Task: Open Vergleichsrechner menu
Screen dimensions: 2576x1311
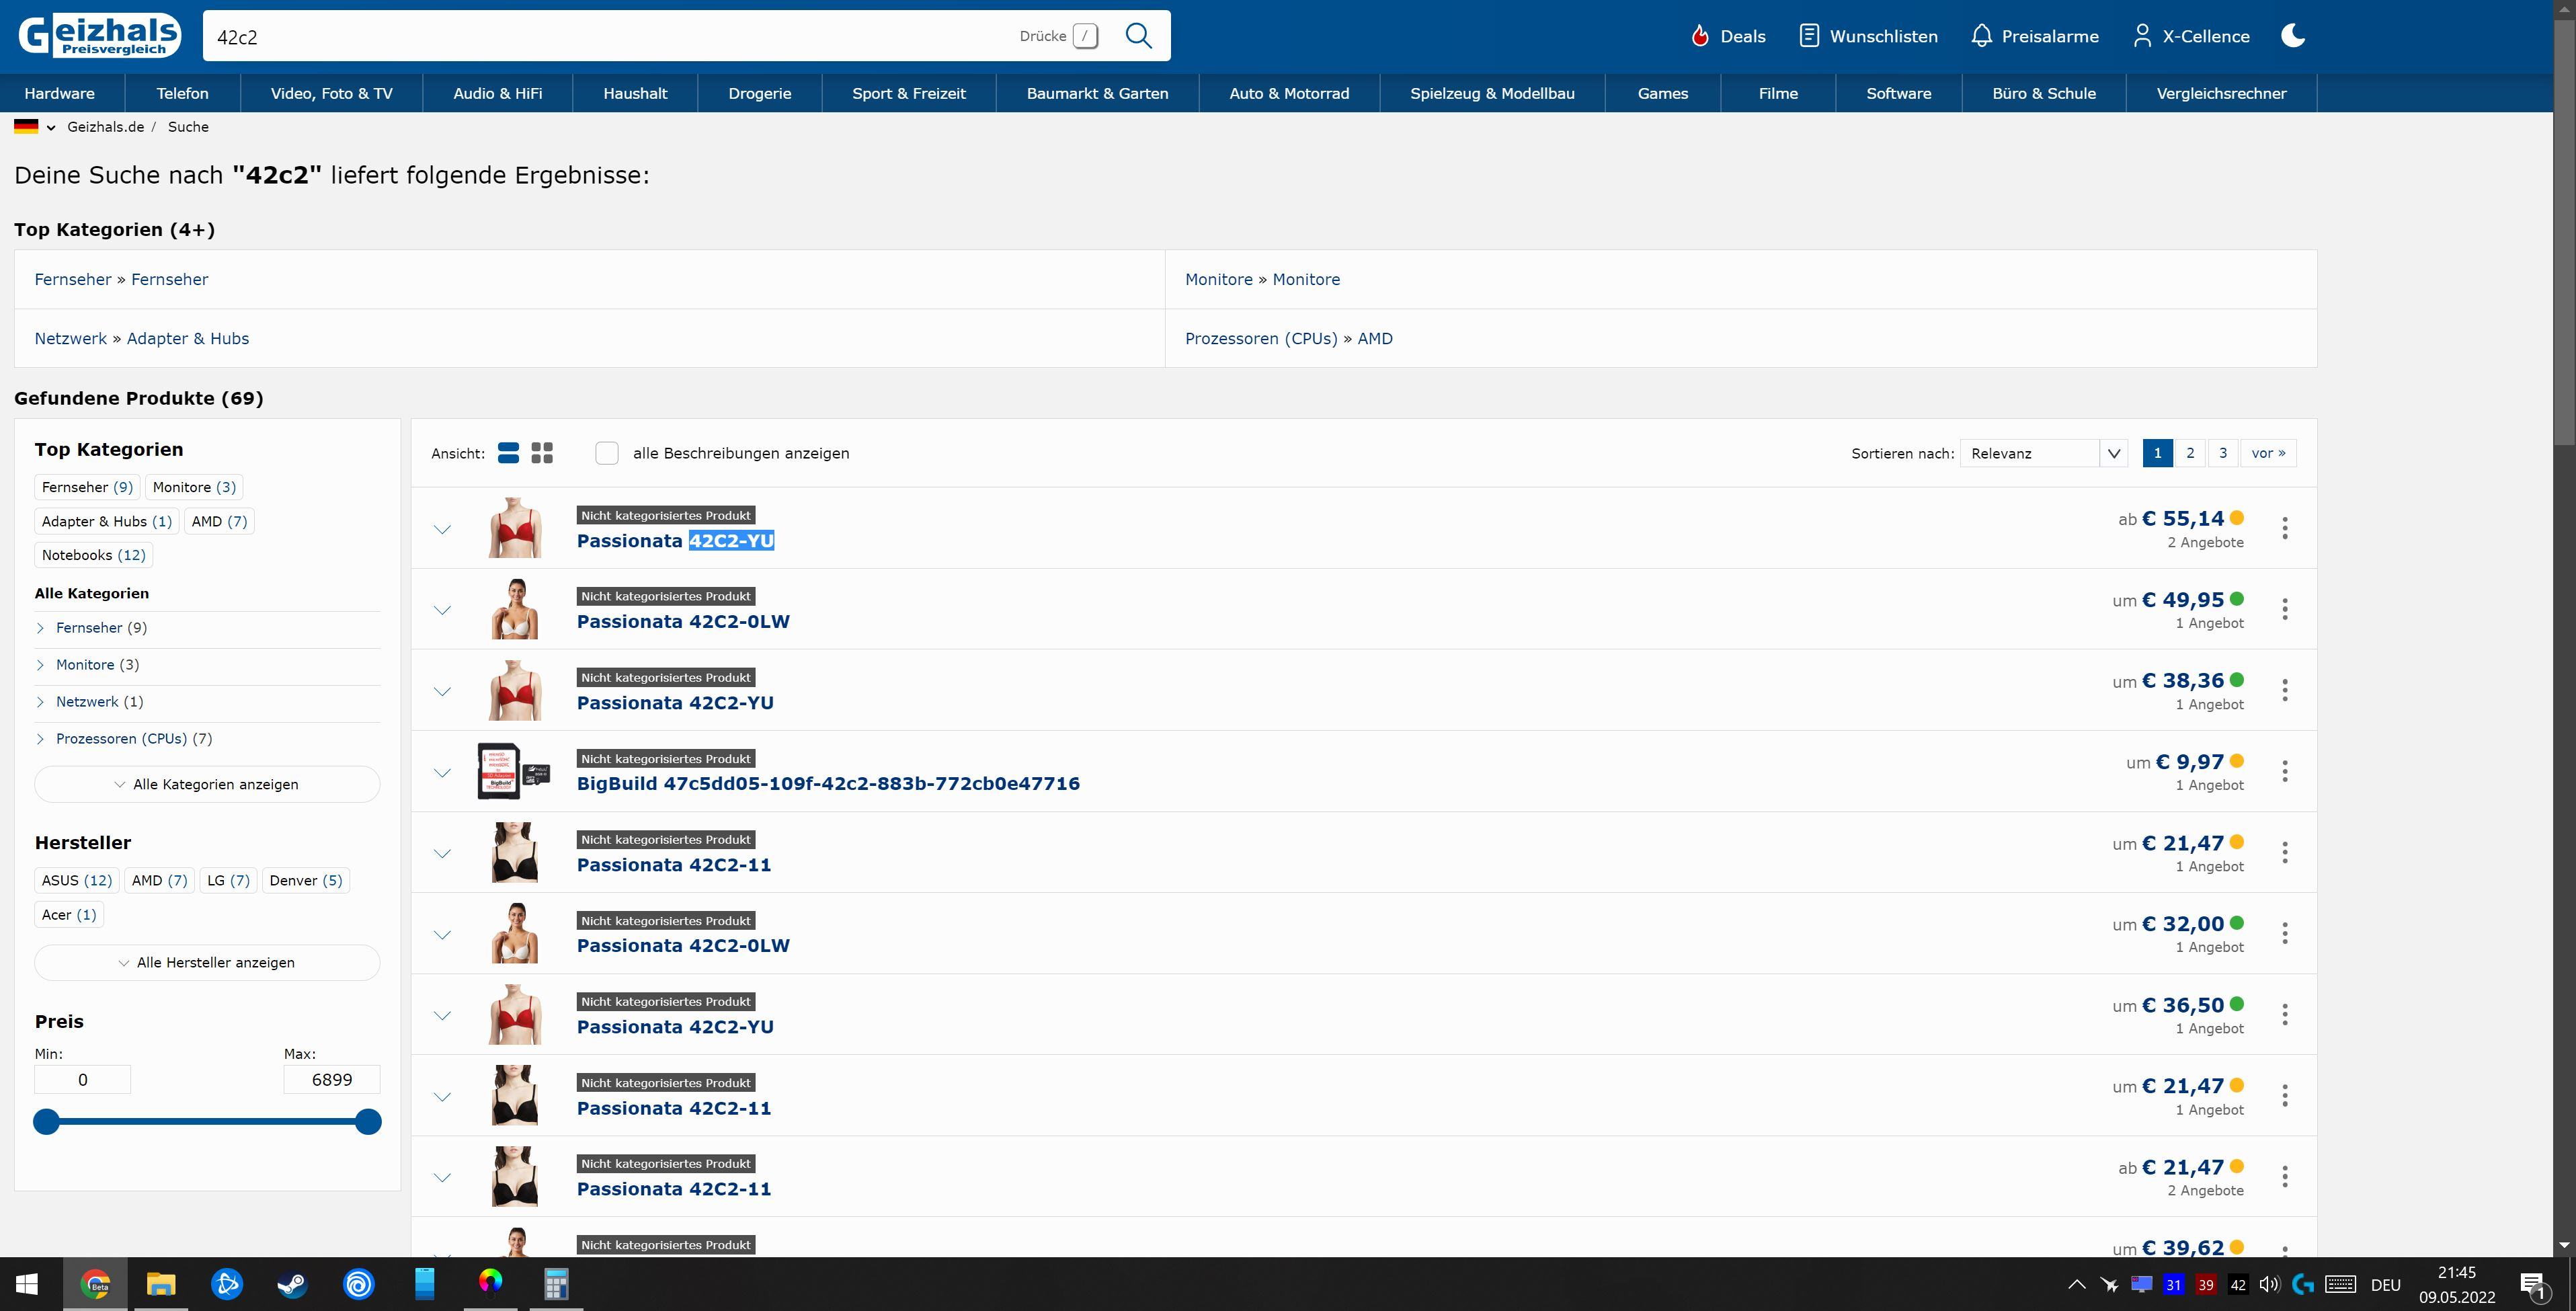Action: (x=2221, y=93)
